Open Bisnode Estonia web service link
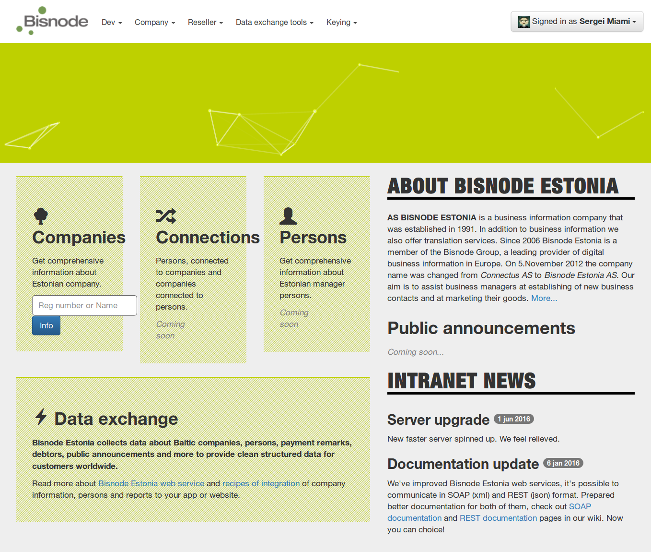Viewport: 651px width, 552px height. point(151,483)
